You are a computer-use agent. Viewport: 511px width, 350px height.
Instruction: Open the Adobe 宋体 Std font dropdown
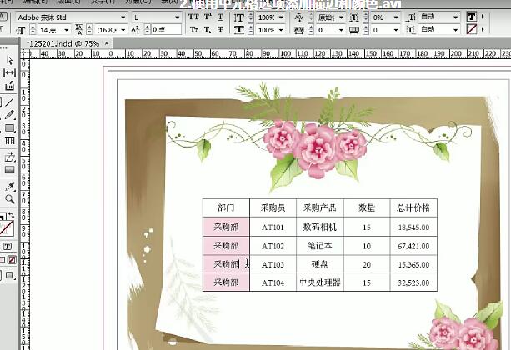(123, 17)
